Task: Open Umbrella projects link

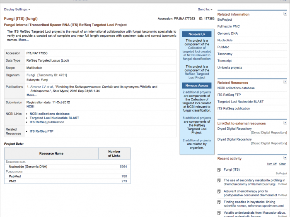Action: pos(230,67)
